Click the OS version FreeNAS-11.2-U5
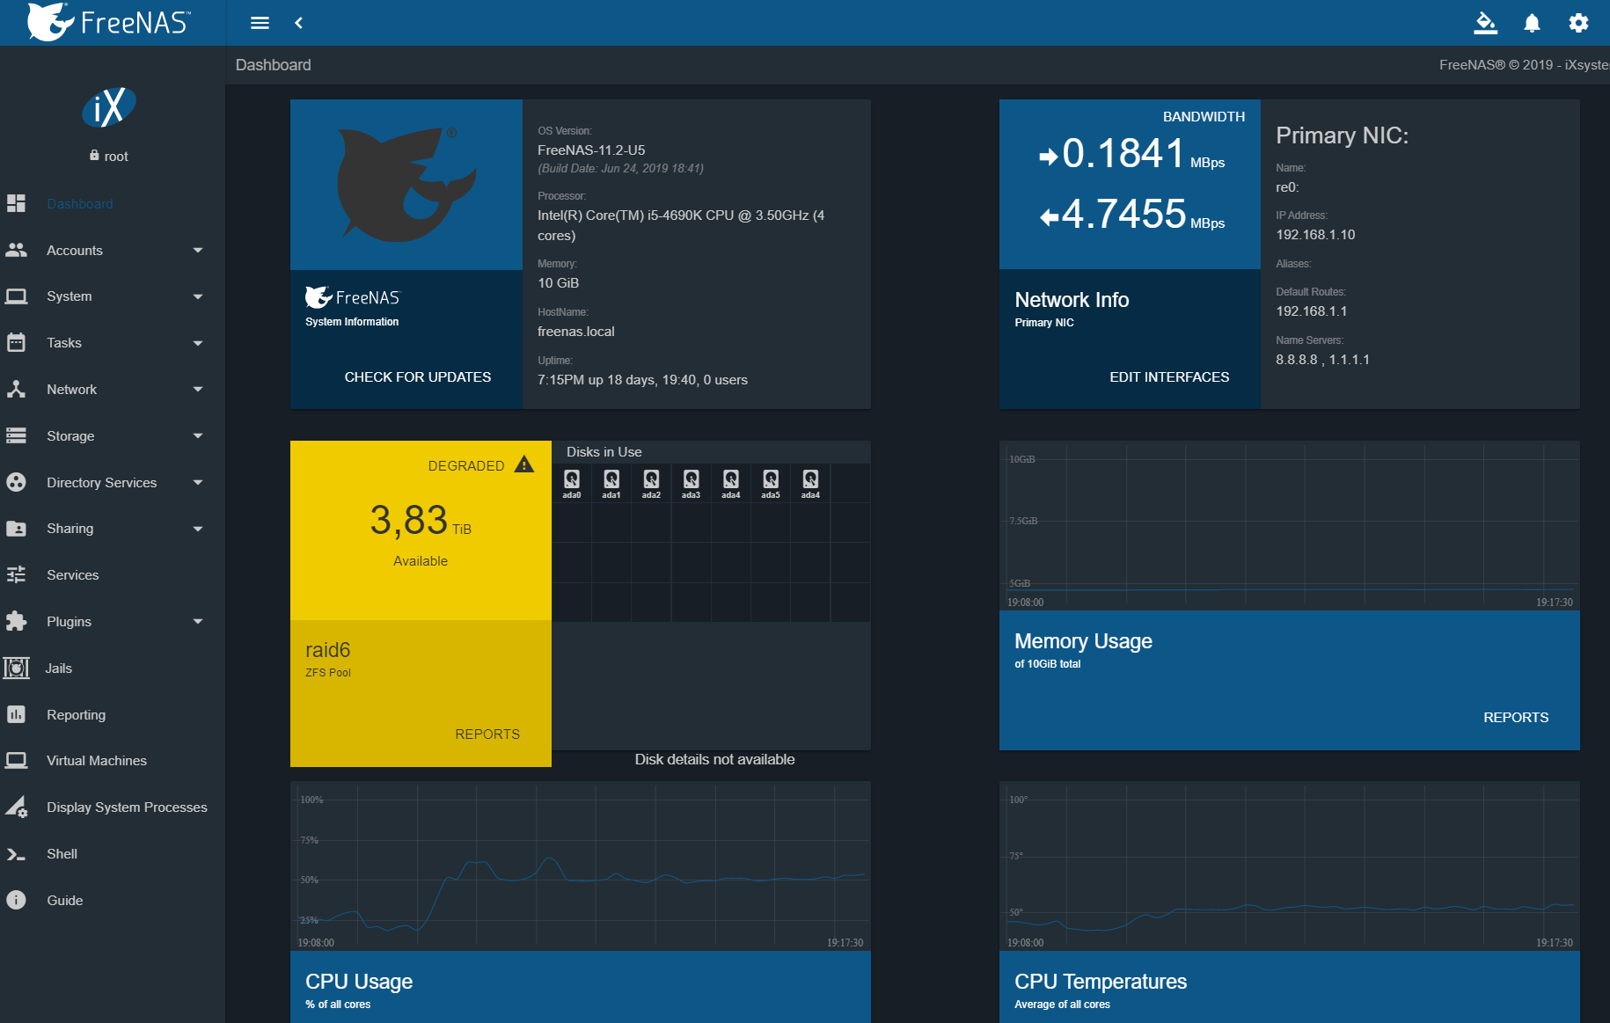The height and width of the screenshot is (1023, 1610). pyautogui.click(x=591, y=150)
